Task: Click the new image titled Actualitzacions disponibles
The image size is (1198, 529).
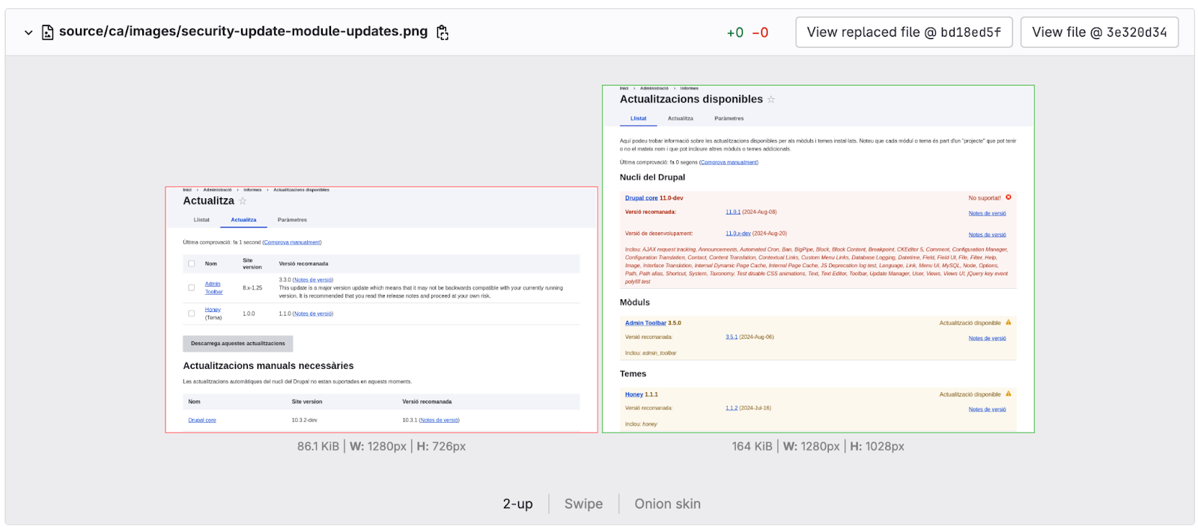Action: click(x=818, y=259)
